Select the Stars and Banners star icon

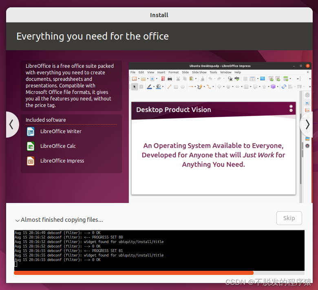coord(264,87)
